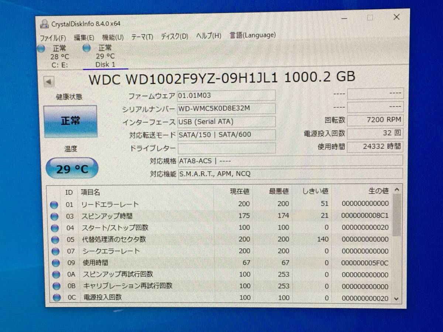The width and height of the screenshot is (443, 332).
Task: Click the 対応規格 field ATA8-ACS
Action: pyautogui.click(x=290, y=160)
